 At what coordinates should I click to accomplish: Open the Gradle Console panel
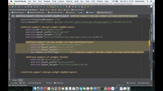[x=143, y=83]
